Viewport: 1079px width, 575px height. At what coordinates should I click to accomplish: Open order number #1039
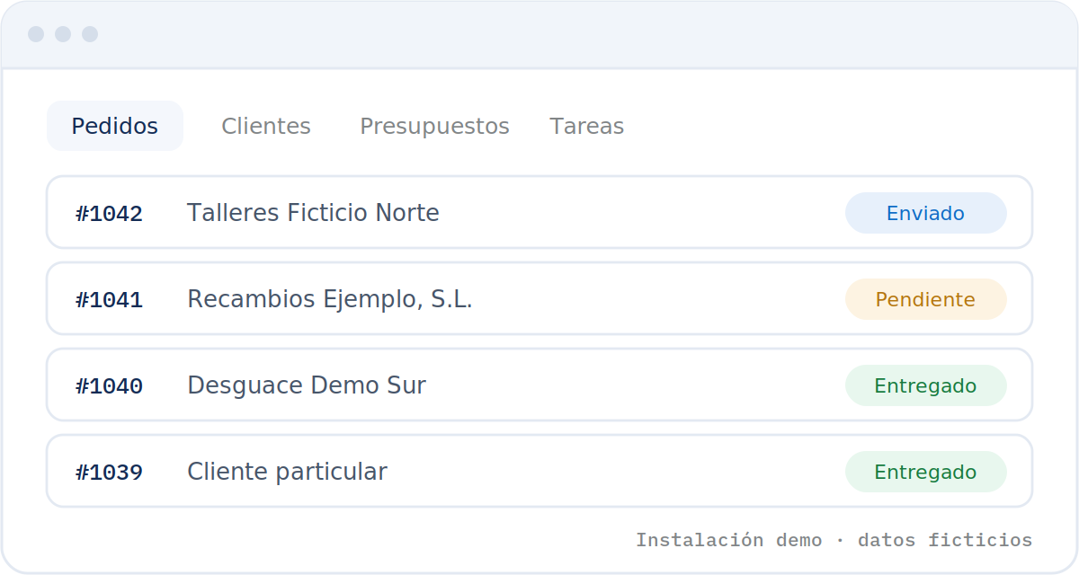coord(109,473)
